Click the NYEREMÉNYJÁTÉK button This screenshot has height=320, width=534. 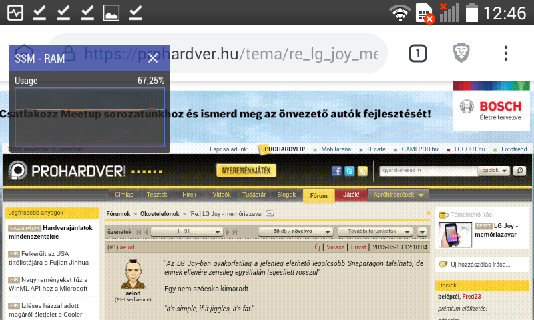(246, 171)
